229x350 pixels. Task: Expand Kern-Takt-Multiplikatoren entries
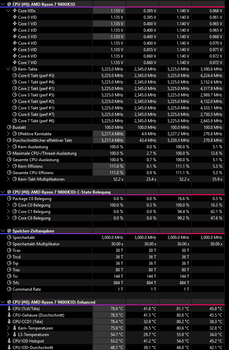[x=9, y=179]
